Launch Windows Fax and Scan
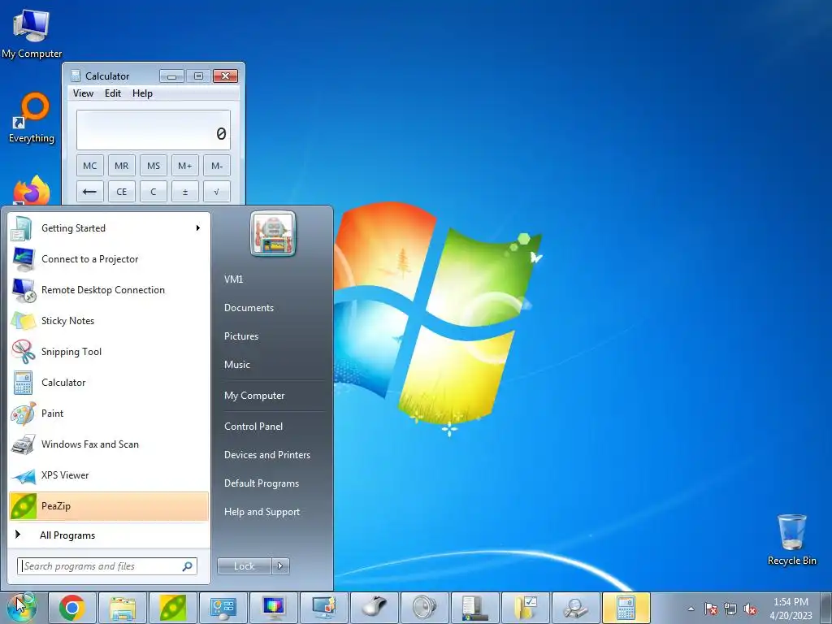Viewport: 832px width, 624px height. (109, 444)
